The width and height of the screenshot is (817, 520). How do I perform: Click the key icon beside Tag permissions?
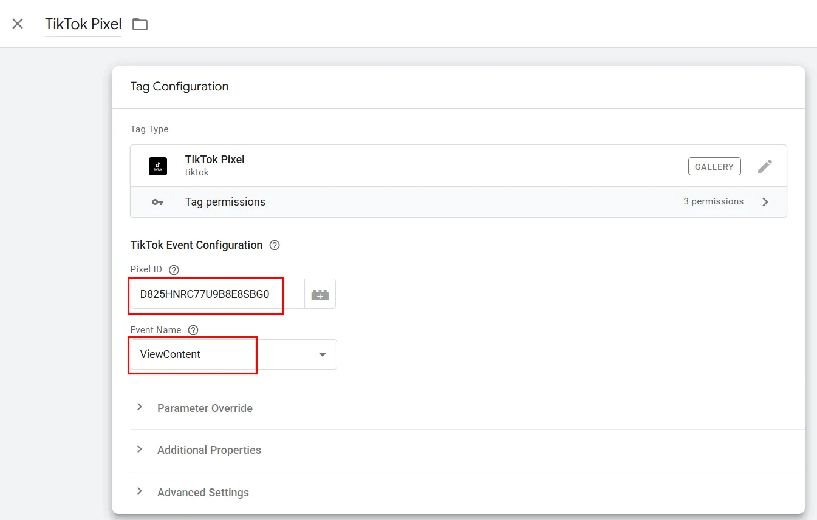(x=158, y=202)
